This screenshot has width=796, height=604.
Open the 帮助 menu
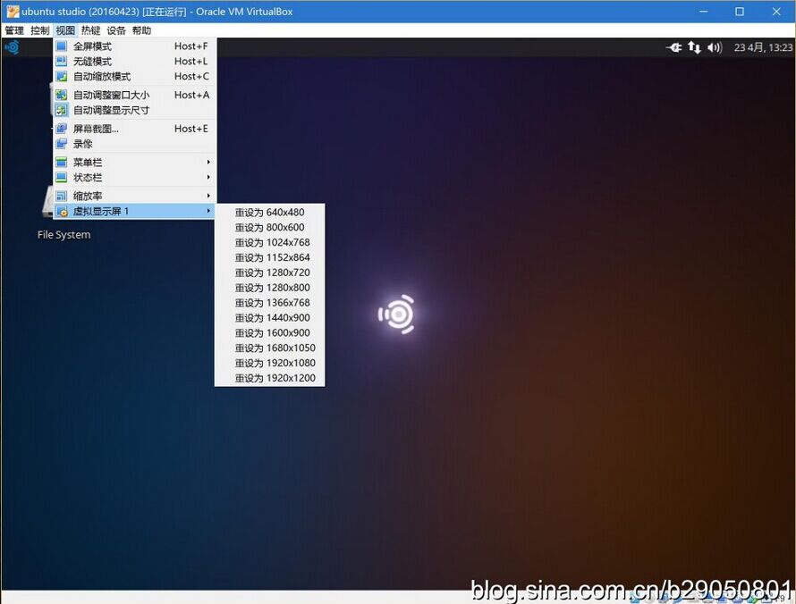tap(141, 30)
